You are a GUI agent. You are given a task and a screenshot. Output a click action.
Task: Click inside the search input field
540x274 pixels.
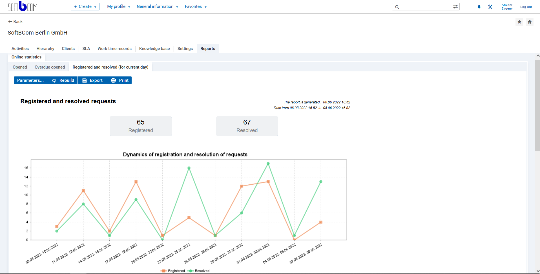423,6
